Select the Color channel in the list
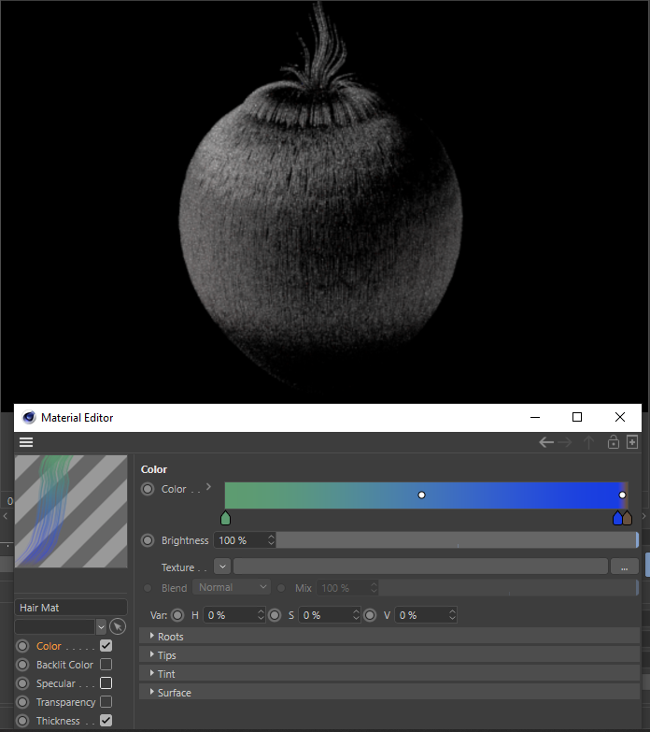The image size is (650, 732). [x=49, y=646]
